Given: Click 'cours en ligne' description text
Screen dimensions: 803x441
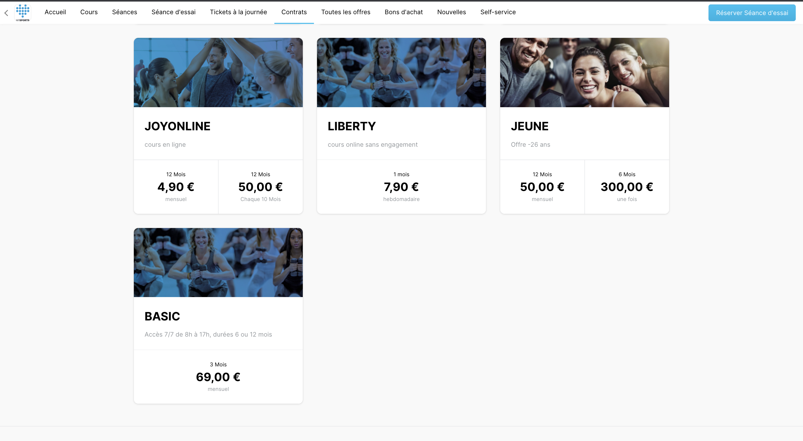Looking at the screenshot, I should tap(165, 144).
